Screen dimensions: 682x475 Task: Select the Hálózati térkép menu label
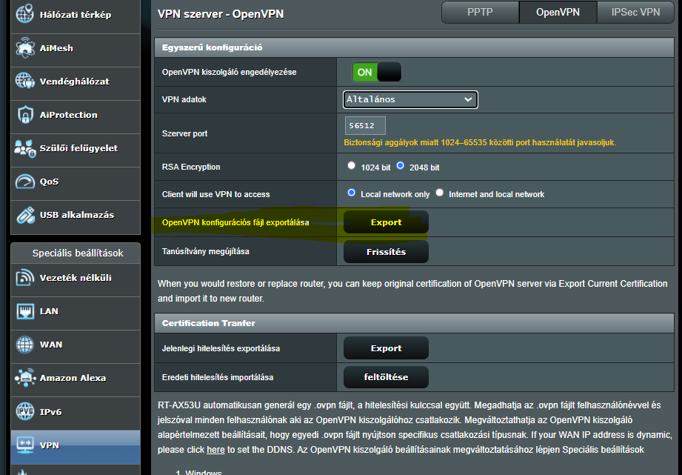pos(76,15)
